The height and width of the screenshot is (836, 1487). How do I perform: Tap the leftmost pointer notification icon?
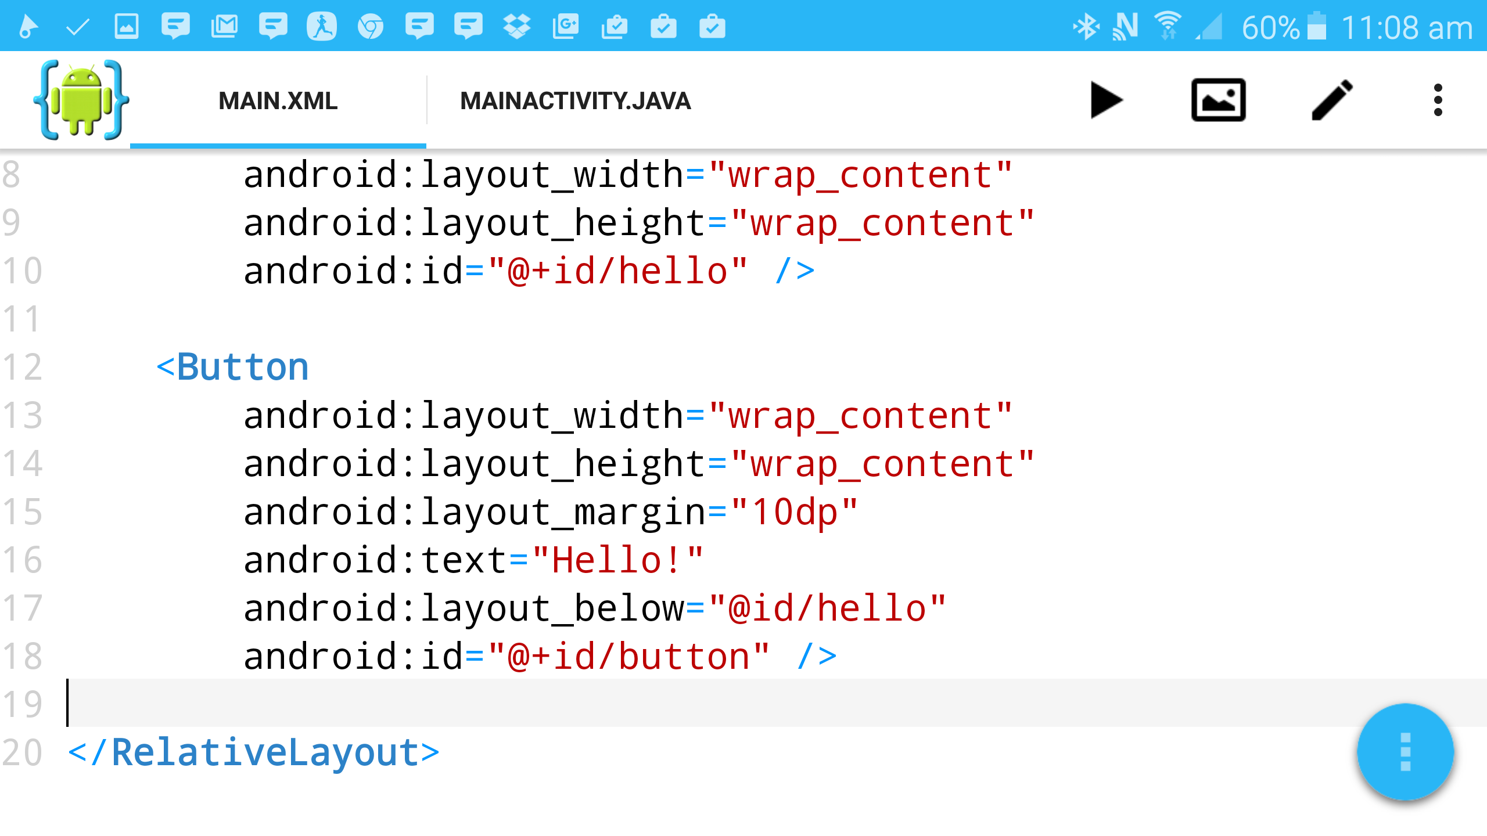pos(28,27)
